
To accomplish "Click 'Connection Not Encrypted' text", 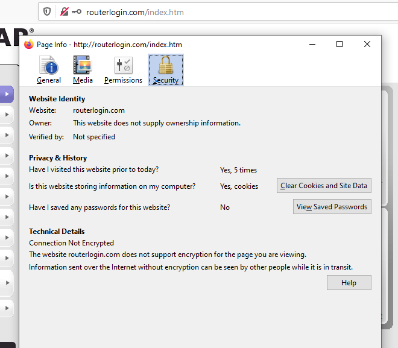I will 71,243.
